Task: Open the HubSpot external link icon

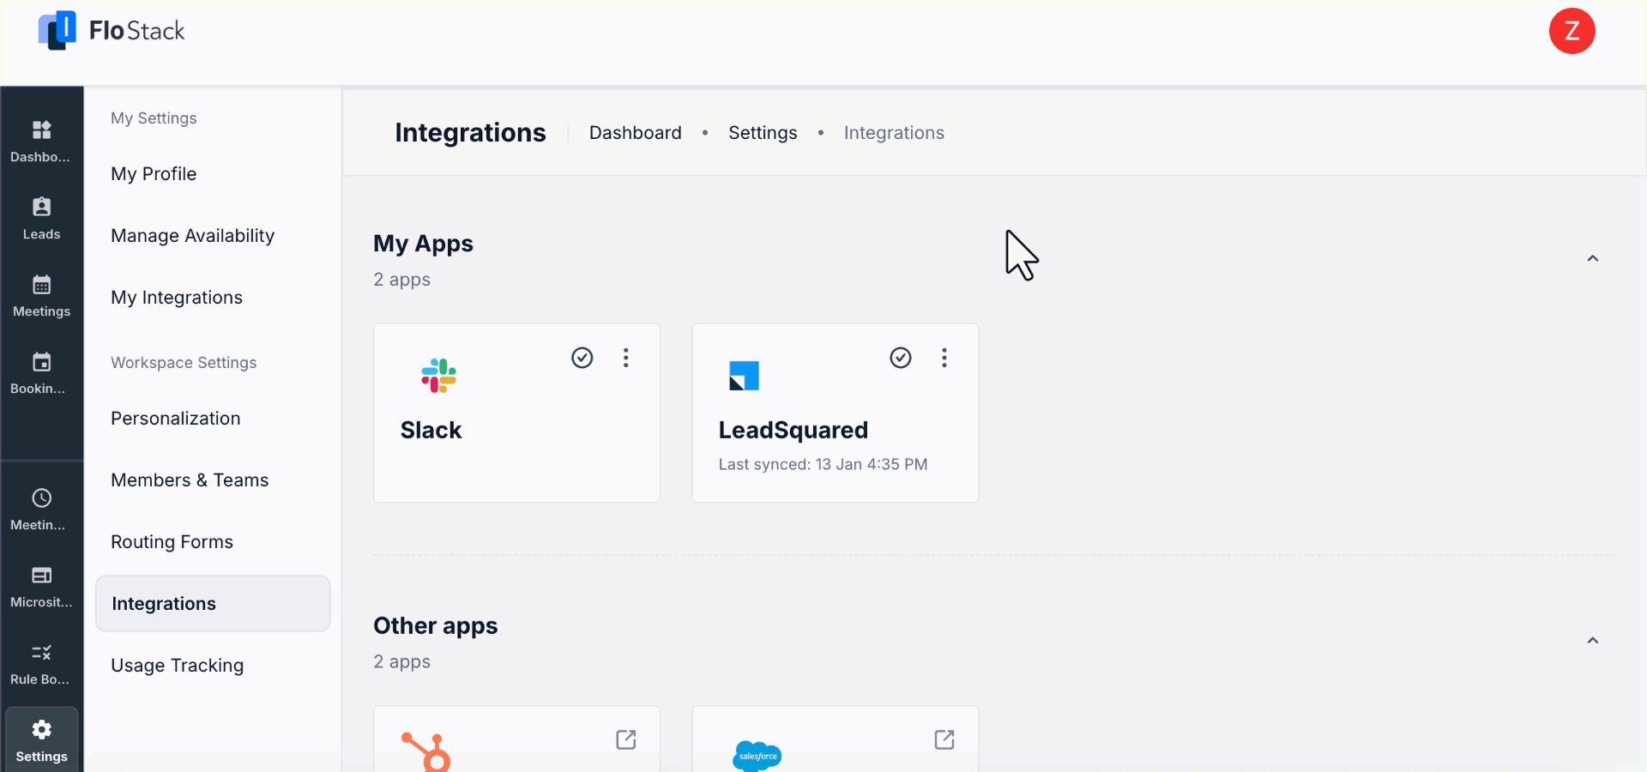Action: (627, 739)
